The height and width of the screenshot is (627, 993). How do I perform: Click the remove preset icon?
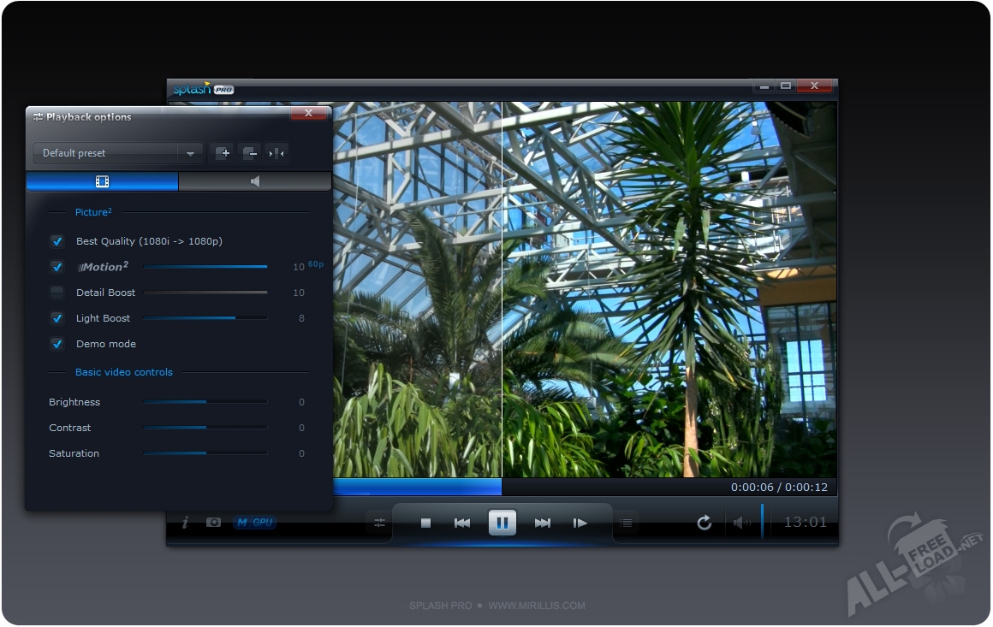tap(249, 153)
